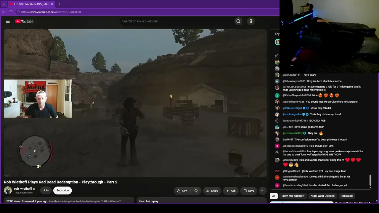Viewport: 379px width, 213px height.
Task: Open @hihowareyou2003's avatar in chat
Action: coord(277,81)
